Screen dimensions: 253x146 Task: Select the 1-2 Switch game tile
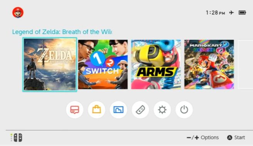(x=103, y=64)
